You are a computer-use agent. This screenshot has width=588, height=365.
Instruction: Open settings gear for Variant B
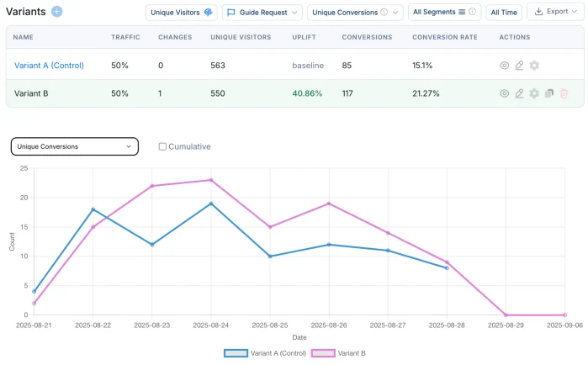534,93
